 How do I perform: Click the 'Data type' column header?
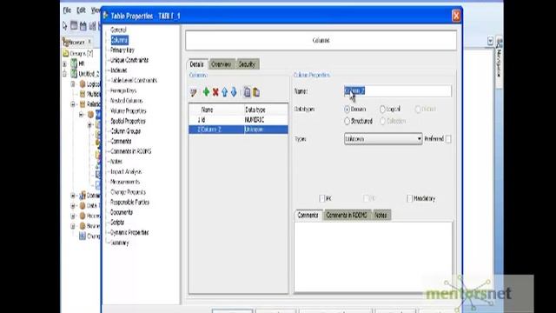(266, 110)
